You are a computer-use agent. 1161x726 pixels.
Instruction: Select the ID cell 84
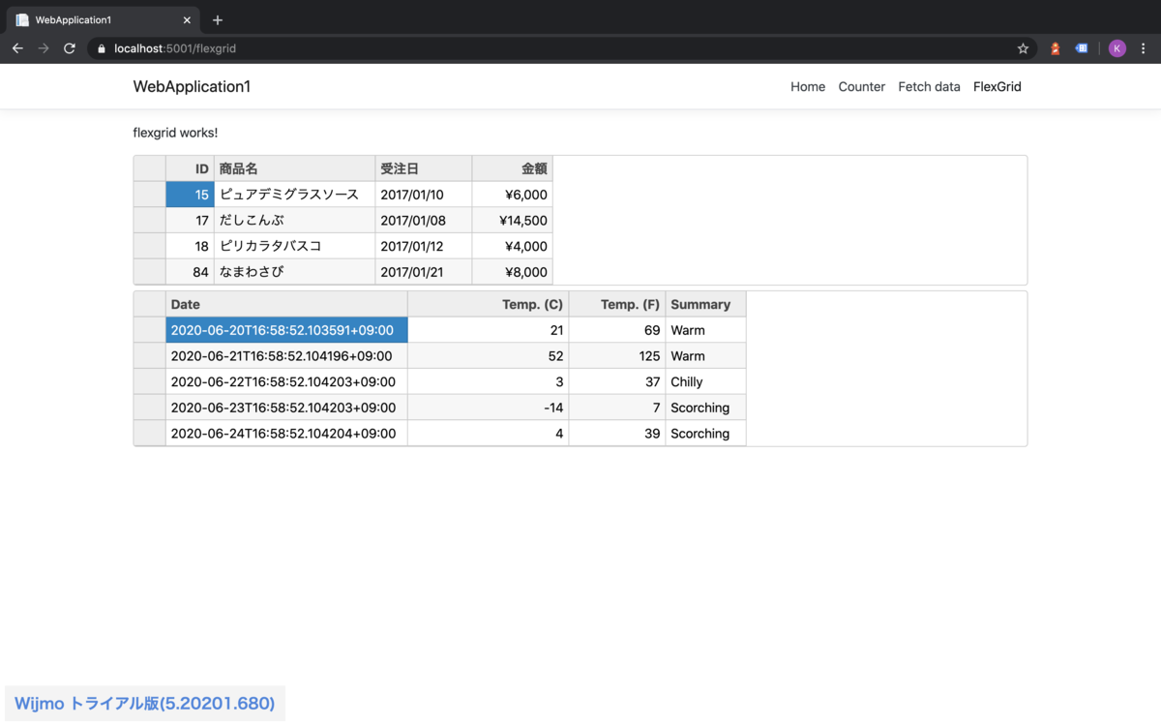(x=190, y=272)
